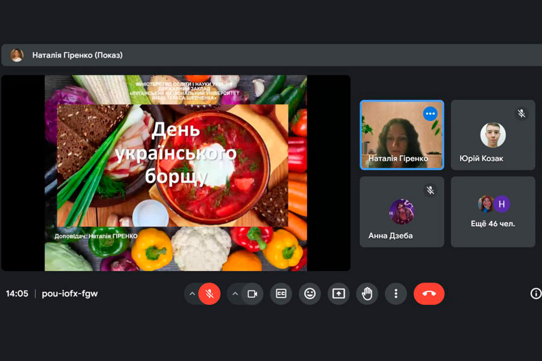This screenshot has width=542, height=361.
Task: Click Юрій Козак's profile avatar
Action: click(493, 135)
